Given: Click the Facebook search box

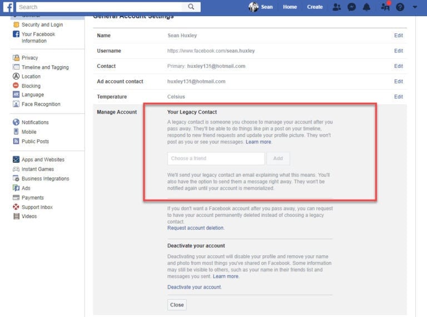Looking at the screenshot, I should (100, 7).
